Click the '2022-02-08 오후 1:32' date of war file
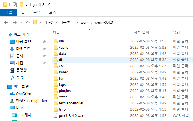 point(148,115)
